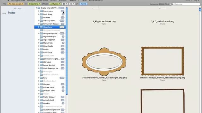Click the 3_RD_pocketframe4.png file name
202x113 pixels.
click(x=104, y=21)
